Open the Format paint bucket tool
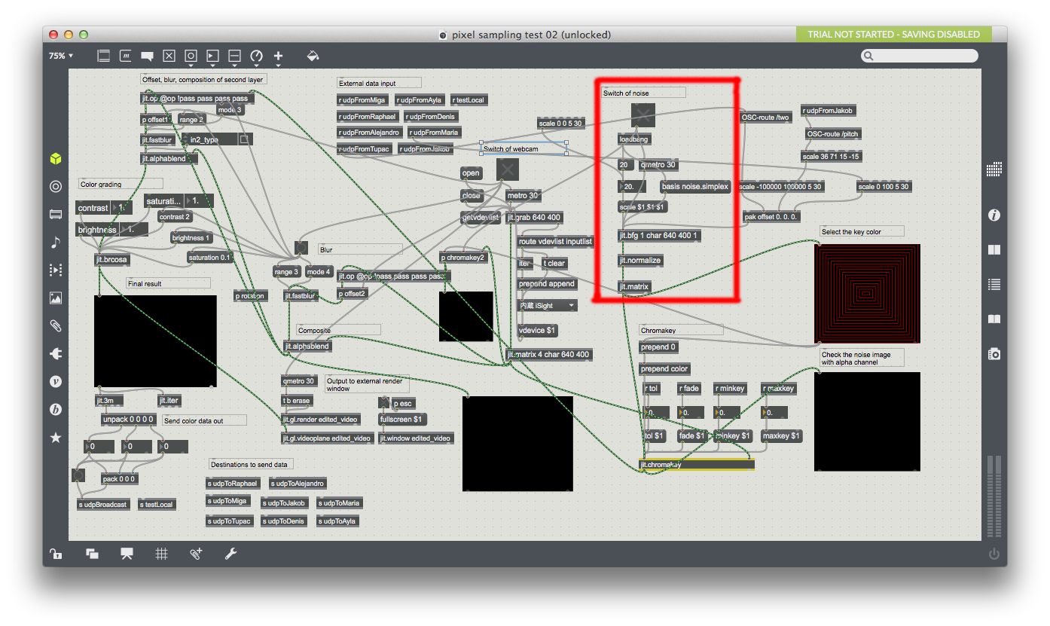 313,56
